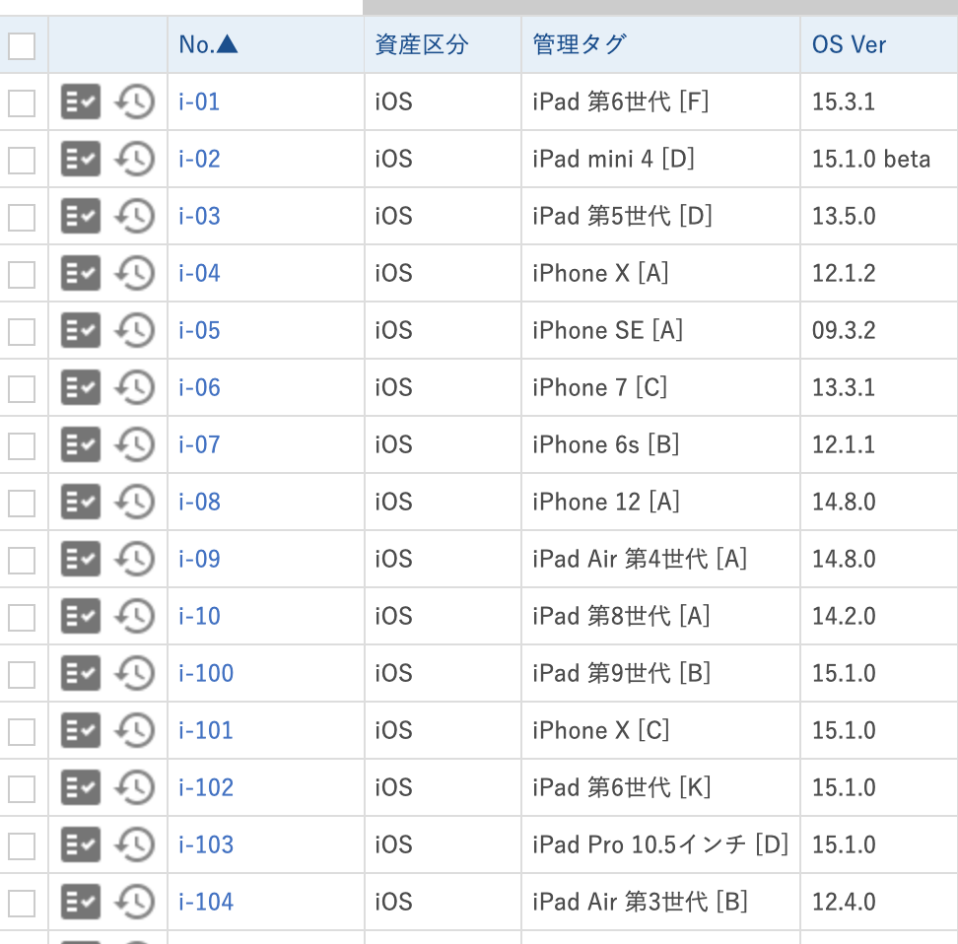Open checklist icon for row i-06
Screen dimensions: 958x944
81,387
